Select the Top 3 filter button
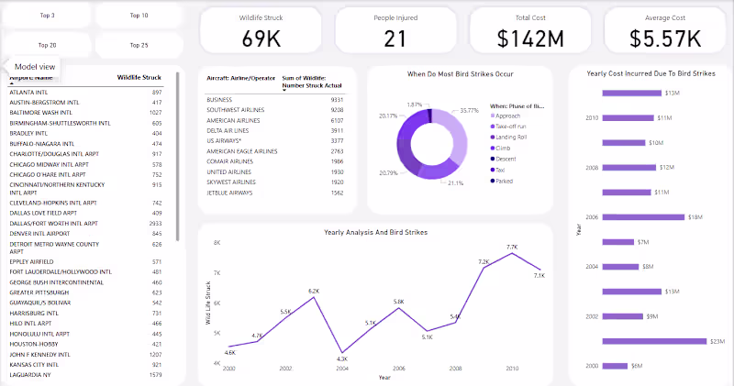This screenshot has width=734, height=386. click(x=47, y=16)
